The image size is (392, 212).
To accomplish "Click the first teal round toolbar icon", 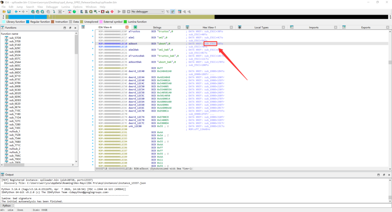I will click(x=33, y=12).
